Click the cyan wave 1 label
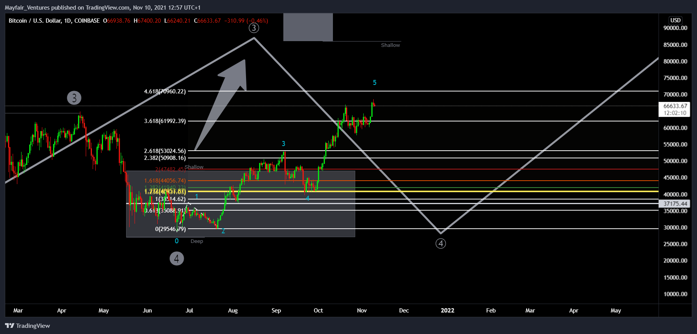Viewport: 697px width, 334px height. [x=196, y=196]
